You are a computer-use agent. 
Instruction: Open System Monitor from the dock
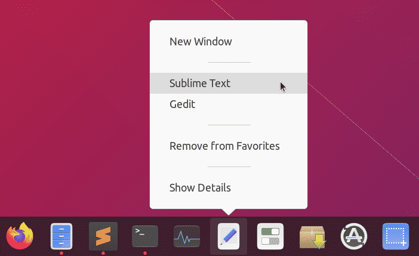point(186,236)
